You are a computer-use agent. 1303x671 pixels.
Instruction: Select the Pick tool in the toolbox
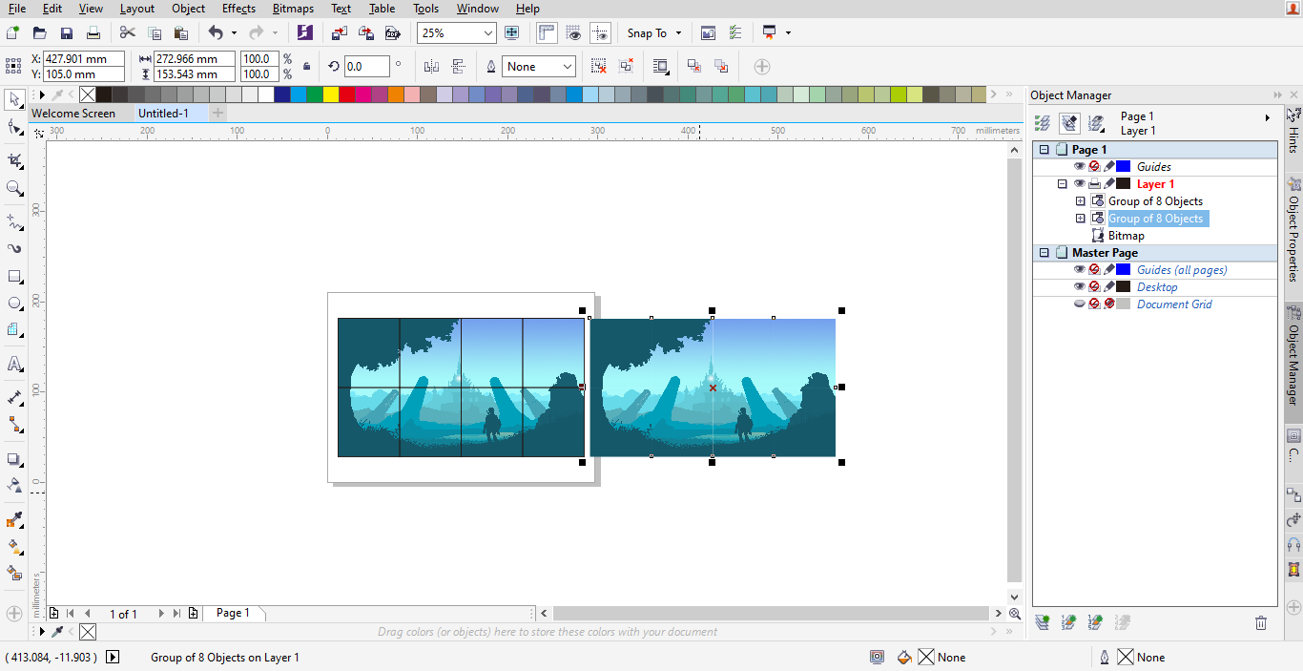(x=14, y=99)
